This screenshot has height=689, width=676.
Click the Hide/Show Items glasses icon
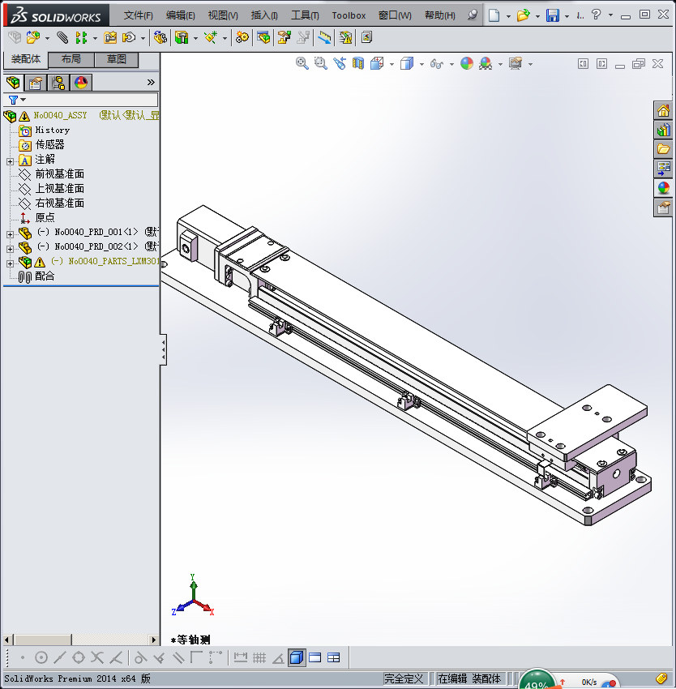(436, 64)
